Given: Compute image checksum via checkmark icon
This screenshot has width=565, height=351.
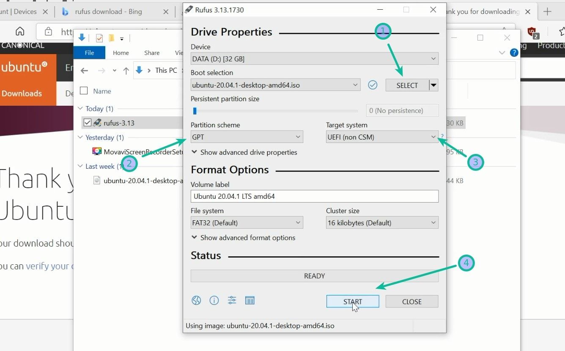Looking at the screenshot, I should point(373,85).
